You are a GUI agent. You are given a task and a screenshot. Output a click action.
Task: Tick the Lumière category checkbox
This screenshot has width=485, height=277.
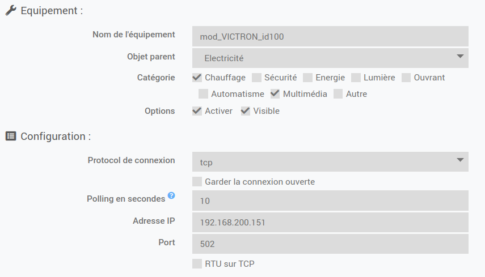tap(356, 78)
